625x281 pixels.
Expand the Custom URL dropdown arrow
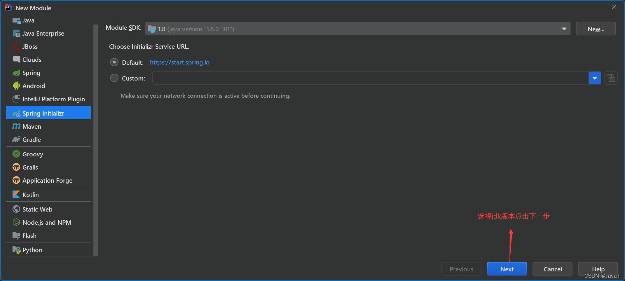point(595,78)
